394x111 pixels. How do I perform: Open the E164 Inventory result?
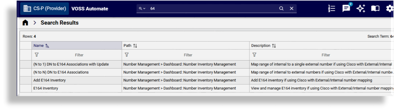click(46, 88)
